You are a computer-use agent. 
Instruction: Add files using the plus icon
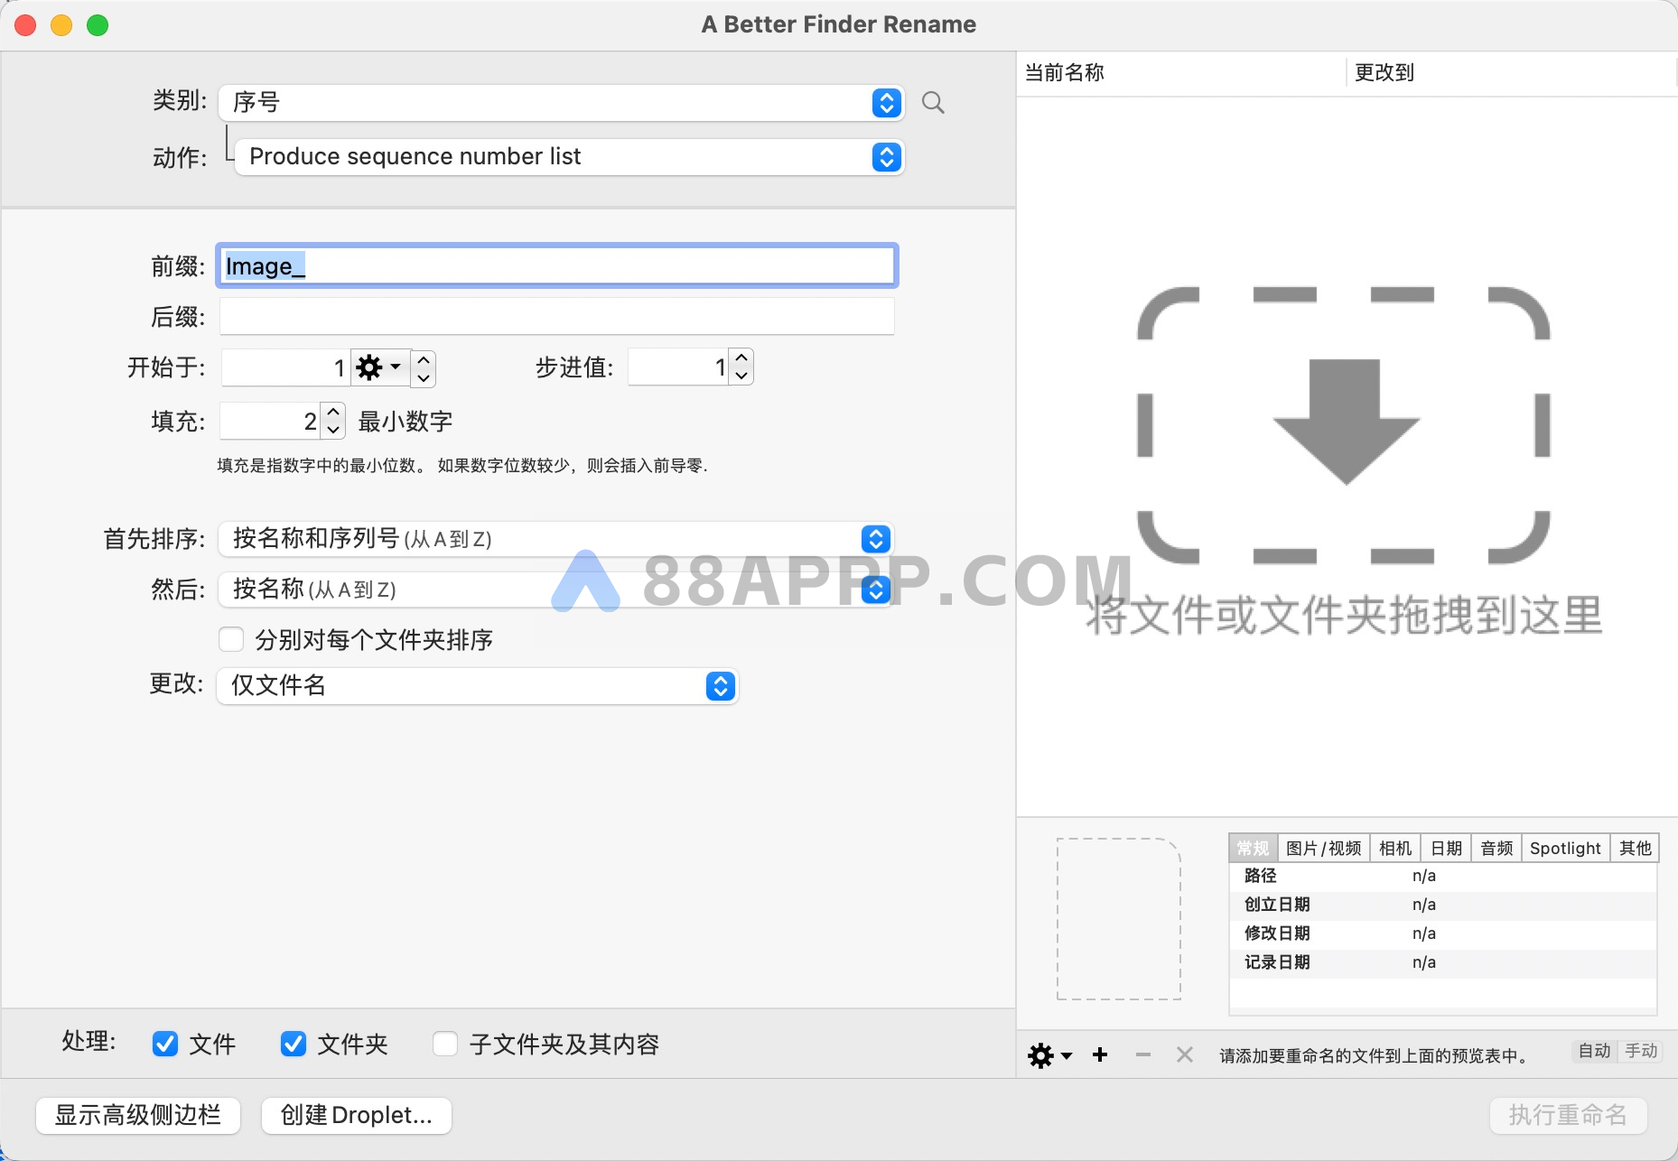(1101, 1054)
